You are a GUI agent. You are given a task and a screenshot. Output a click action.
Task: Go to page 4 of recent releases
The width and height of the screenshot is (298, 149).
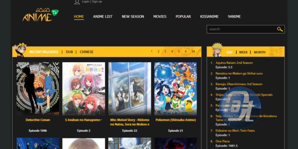172,51
